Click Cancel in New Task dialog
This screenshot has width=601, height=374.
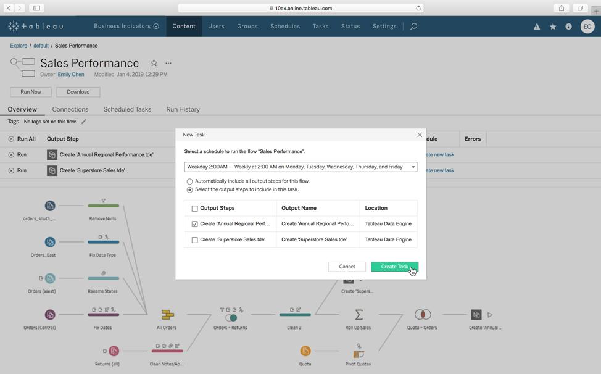(347, 267)
